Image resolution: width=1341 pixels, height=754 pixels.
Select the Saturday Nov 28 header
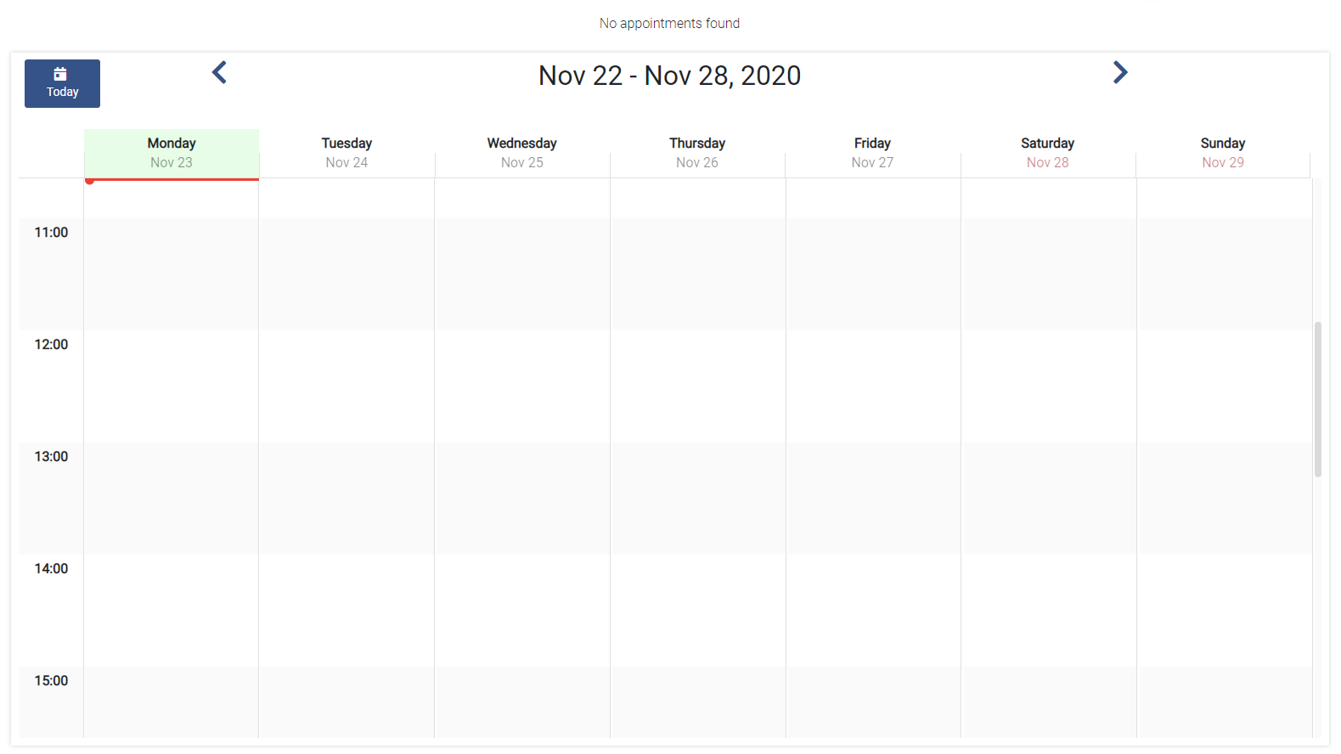pyautogui.click(x=1048, y=153)
